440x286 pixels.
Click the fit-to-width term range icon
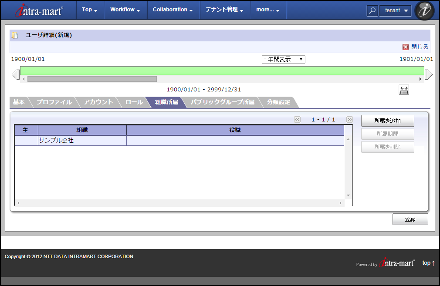point(404,90)
